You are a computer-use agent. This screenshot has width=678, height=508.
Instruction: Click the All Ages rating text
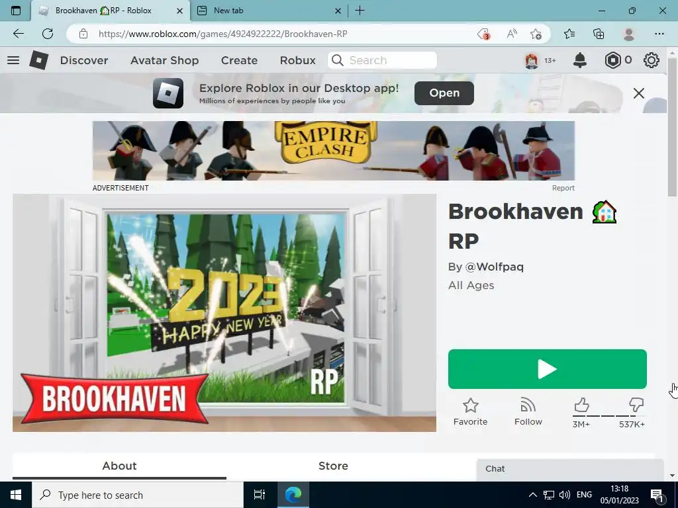click(x=471, y=286)
